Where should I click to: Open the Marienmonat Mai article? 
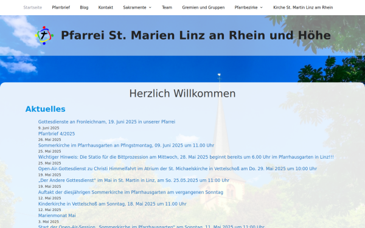(57, 215)
